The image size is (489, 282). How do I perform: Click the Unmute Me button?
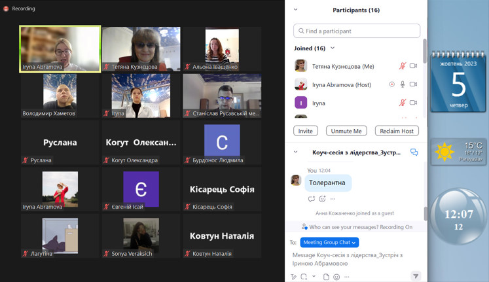click(346, 131)
